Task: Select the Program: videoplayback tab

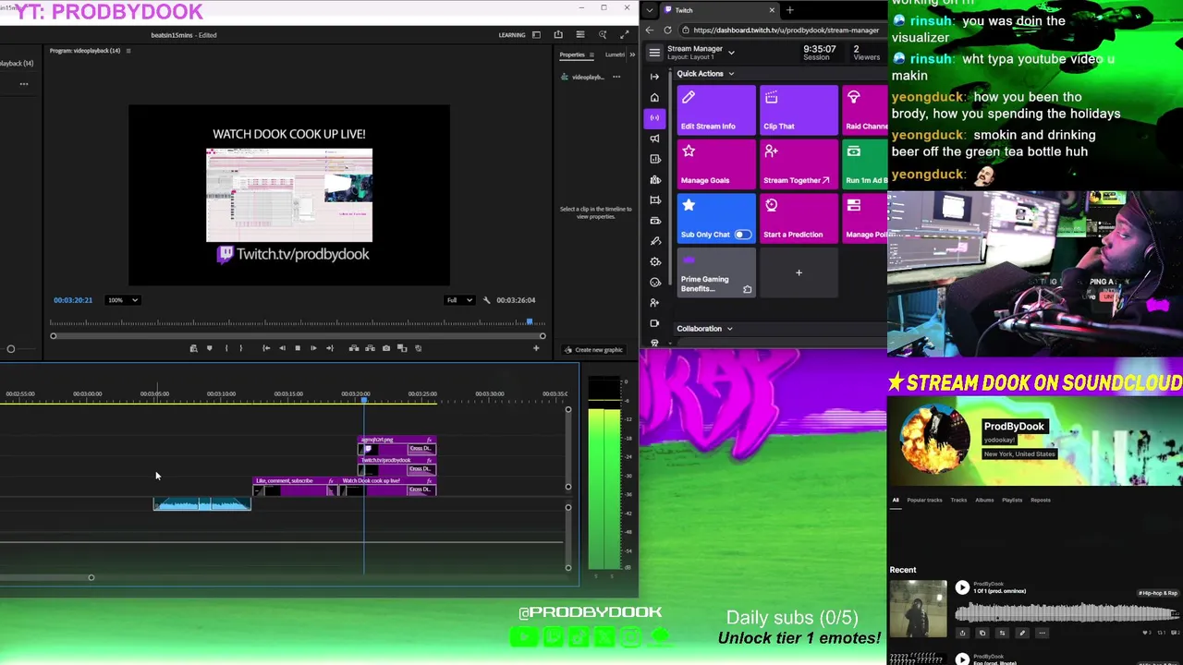Action: (x=85, y=51)
